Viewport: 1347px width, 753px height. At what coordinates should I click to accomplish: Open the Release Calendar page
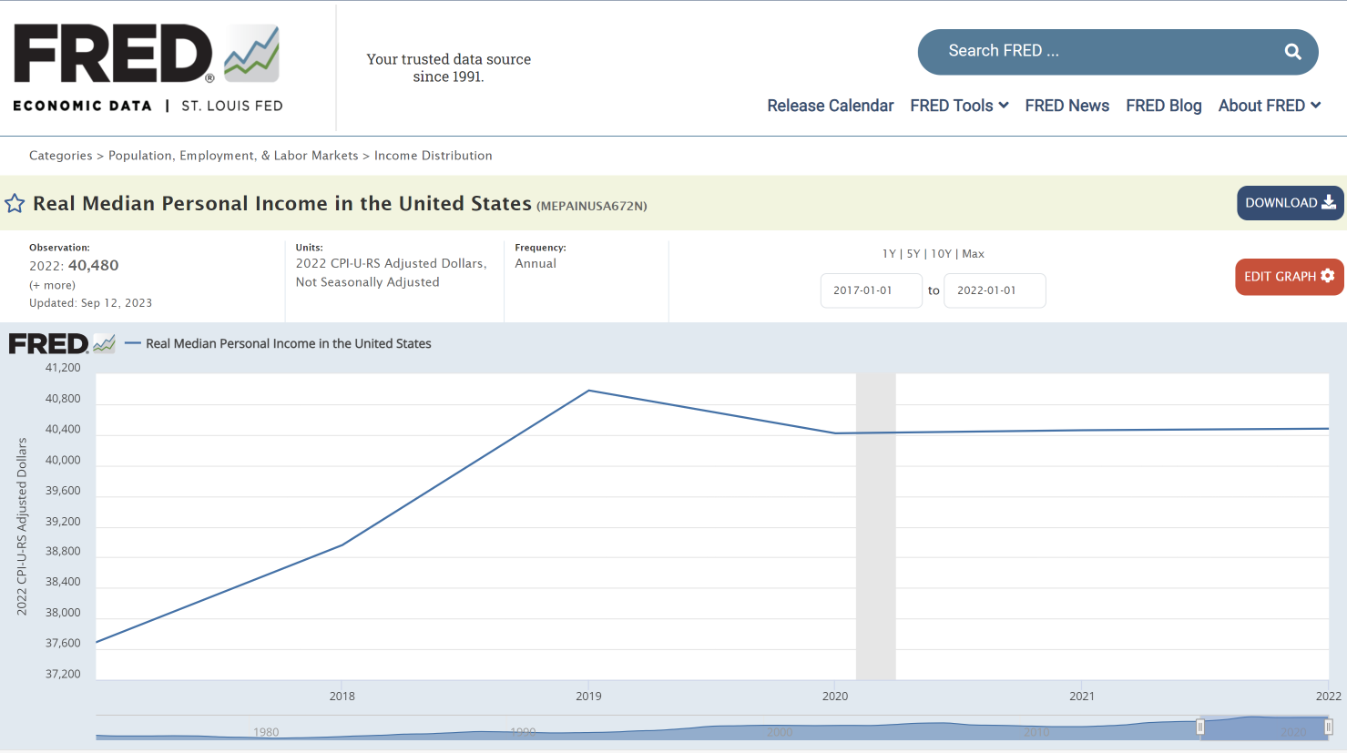tap(830, 106)
